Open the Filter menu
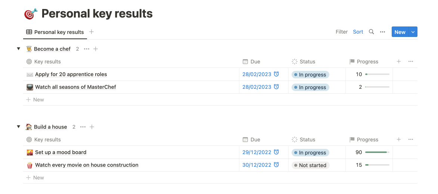The width and height of the screenshot is (438, 194). point(341,32)
